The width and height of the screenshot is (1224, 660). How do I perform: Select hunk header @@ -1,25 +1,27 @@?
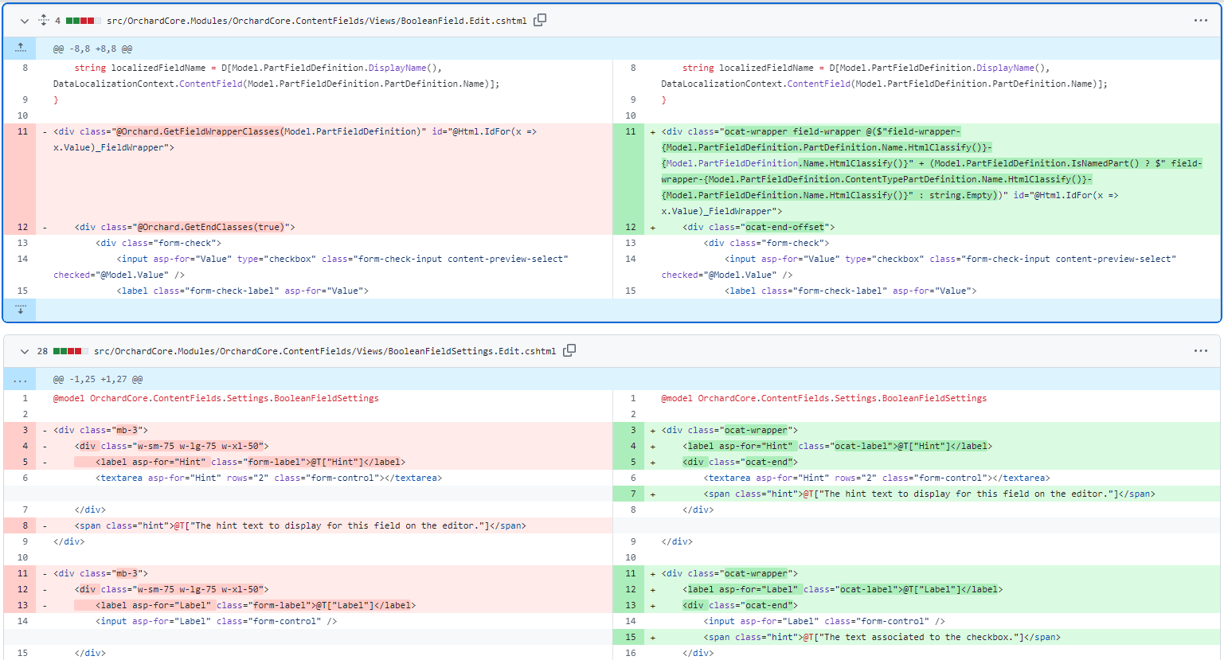[x=98, y=379]
